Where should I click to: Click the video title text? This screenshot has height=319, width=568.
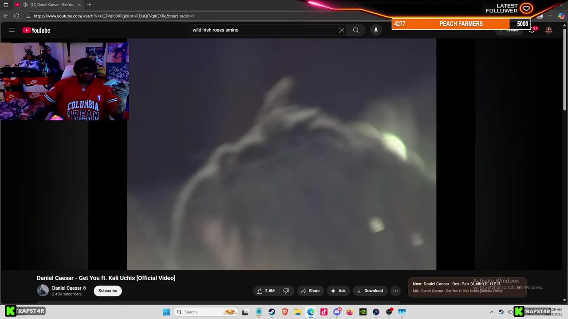(106, 278)
